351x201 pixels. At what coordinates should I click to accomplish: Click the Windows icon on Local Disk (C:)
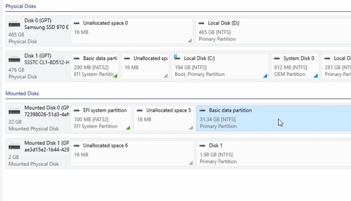177,57
